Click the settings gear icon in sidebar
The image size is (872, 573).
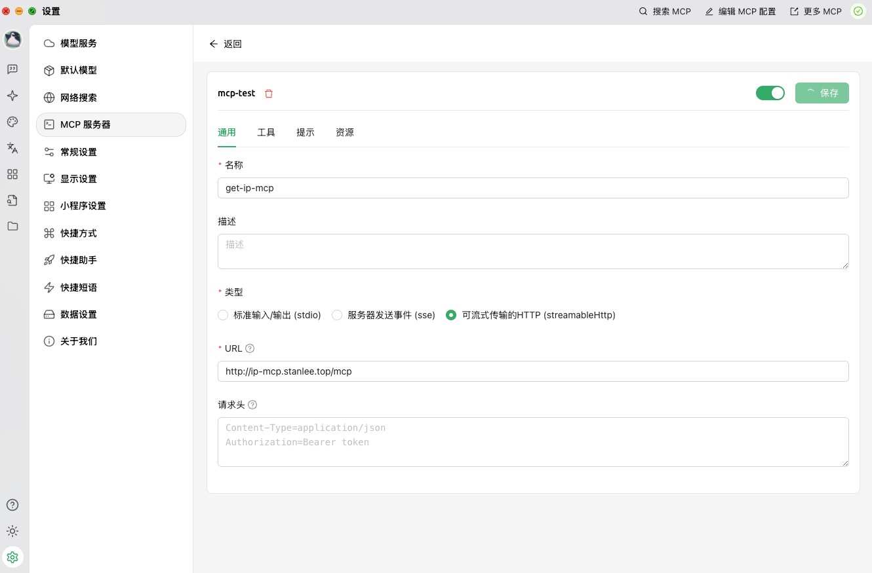tap(12, 557)
